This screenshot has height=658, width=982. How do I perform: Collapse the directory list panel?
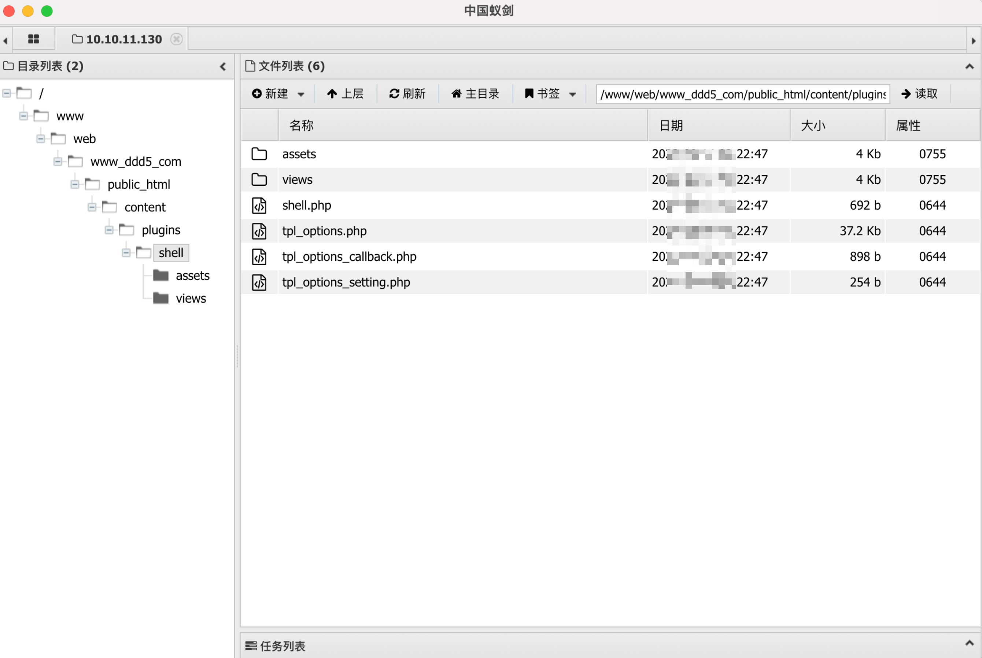click(223, 66)
